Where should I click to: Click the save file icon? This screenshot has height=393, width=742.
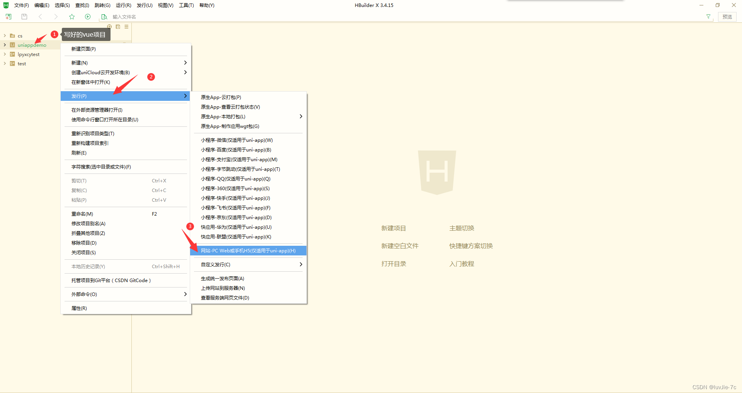pyautogui.click(x=24, y=17)
